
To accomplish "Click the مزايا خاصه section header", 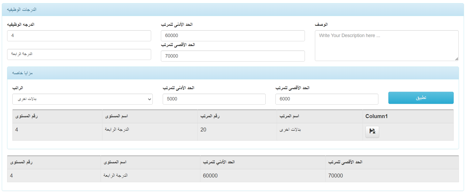I will point(22,73).
